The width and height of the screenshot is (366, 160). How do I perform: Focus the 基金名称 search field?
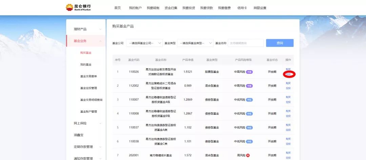pos(246,43)
